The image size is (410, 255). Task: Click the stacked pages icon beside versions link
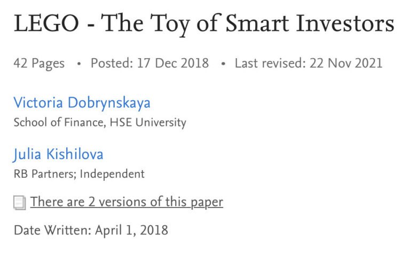point(20,202)
